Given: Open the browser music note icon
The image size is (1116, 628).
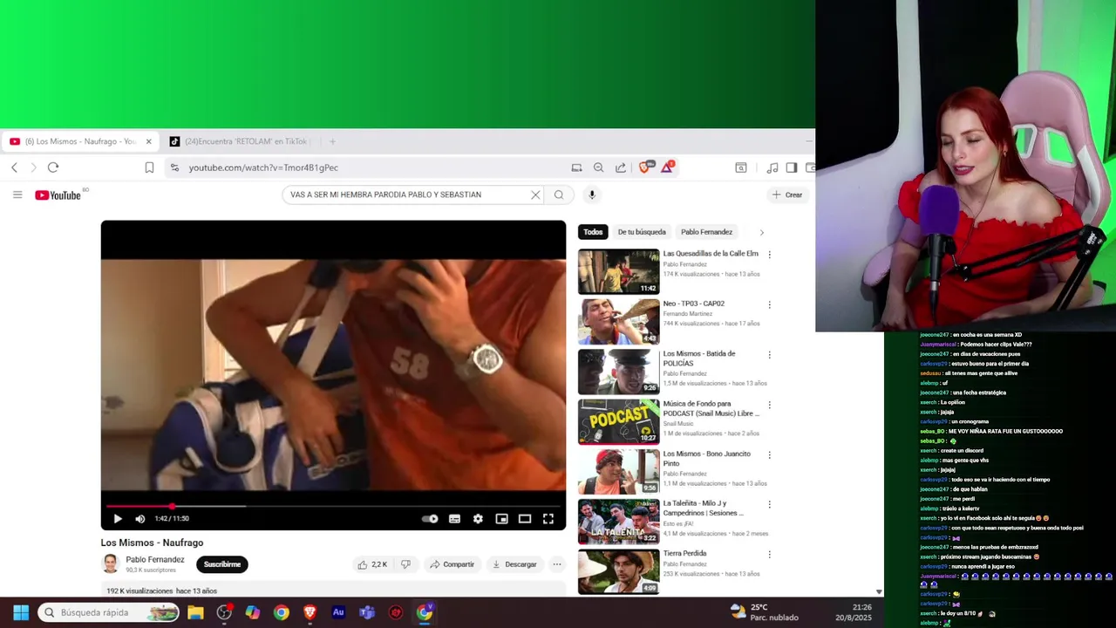Looking at the screenshot, I should pos(772,167).
